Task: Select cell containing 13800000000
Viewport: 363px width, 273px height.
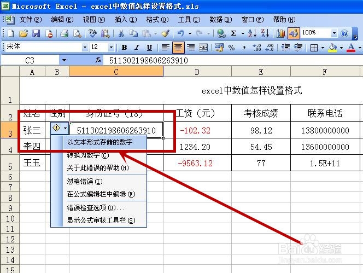Action: (325, 130)
